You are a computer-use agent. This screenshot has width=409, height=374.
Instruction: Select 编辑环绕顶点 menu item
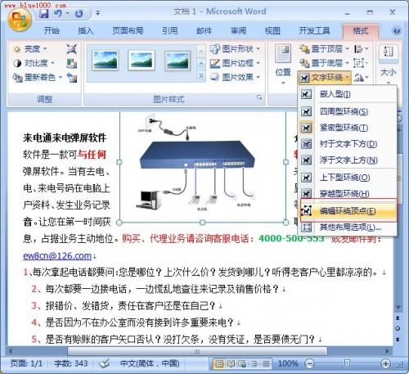pyautogui.click(x=348, y=211)
